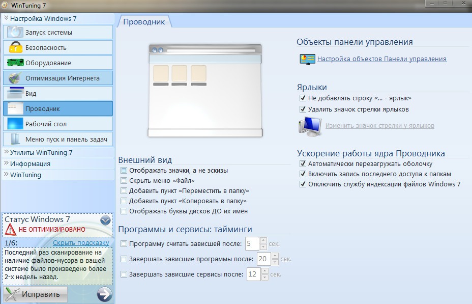Collapse the Настройка Windows 7 section

point(6,18)
